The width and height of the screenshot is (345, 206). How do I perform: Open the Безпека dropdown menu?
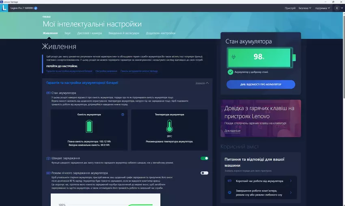(x=305, y=8)
